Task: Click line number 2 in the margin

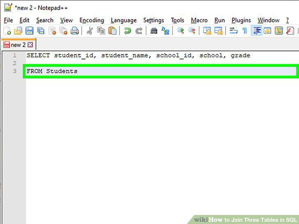Action: tap(15, 63)
